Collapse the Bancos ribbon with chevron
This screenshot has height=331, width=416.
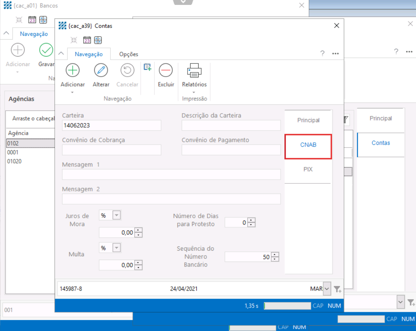pos(6,33)
